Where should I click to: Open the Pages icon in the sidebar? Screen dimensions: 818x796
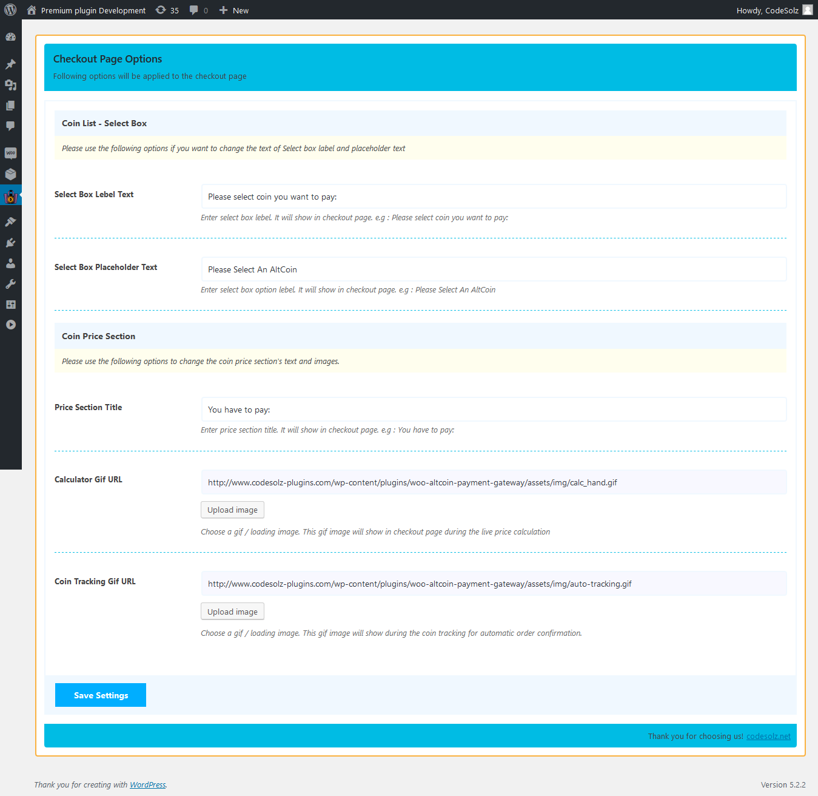tap(10, 106)
